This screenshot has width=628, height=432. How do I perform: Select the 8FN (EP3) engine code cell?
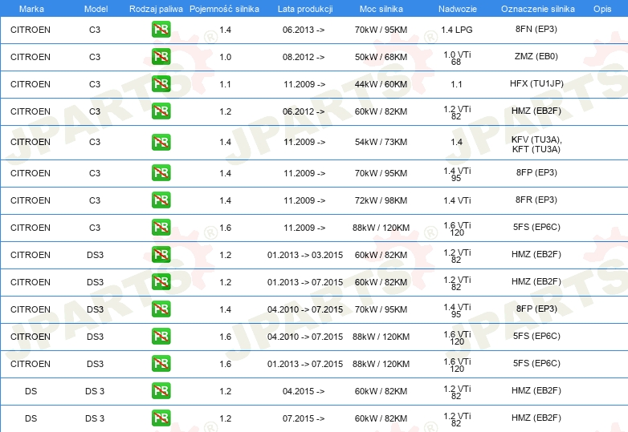(536, 29)
